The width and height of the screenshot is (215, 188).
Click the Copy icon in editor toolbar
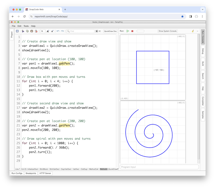point(27,31)
